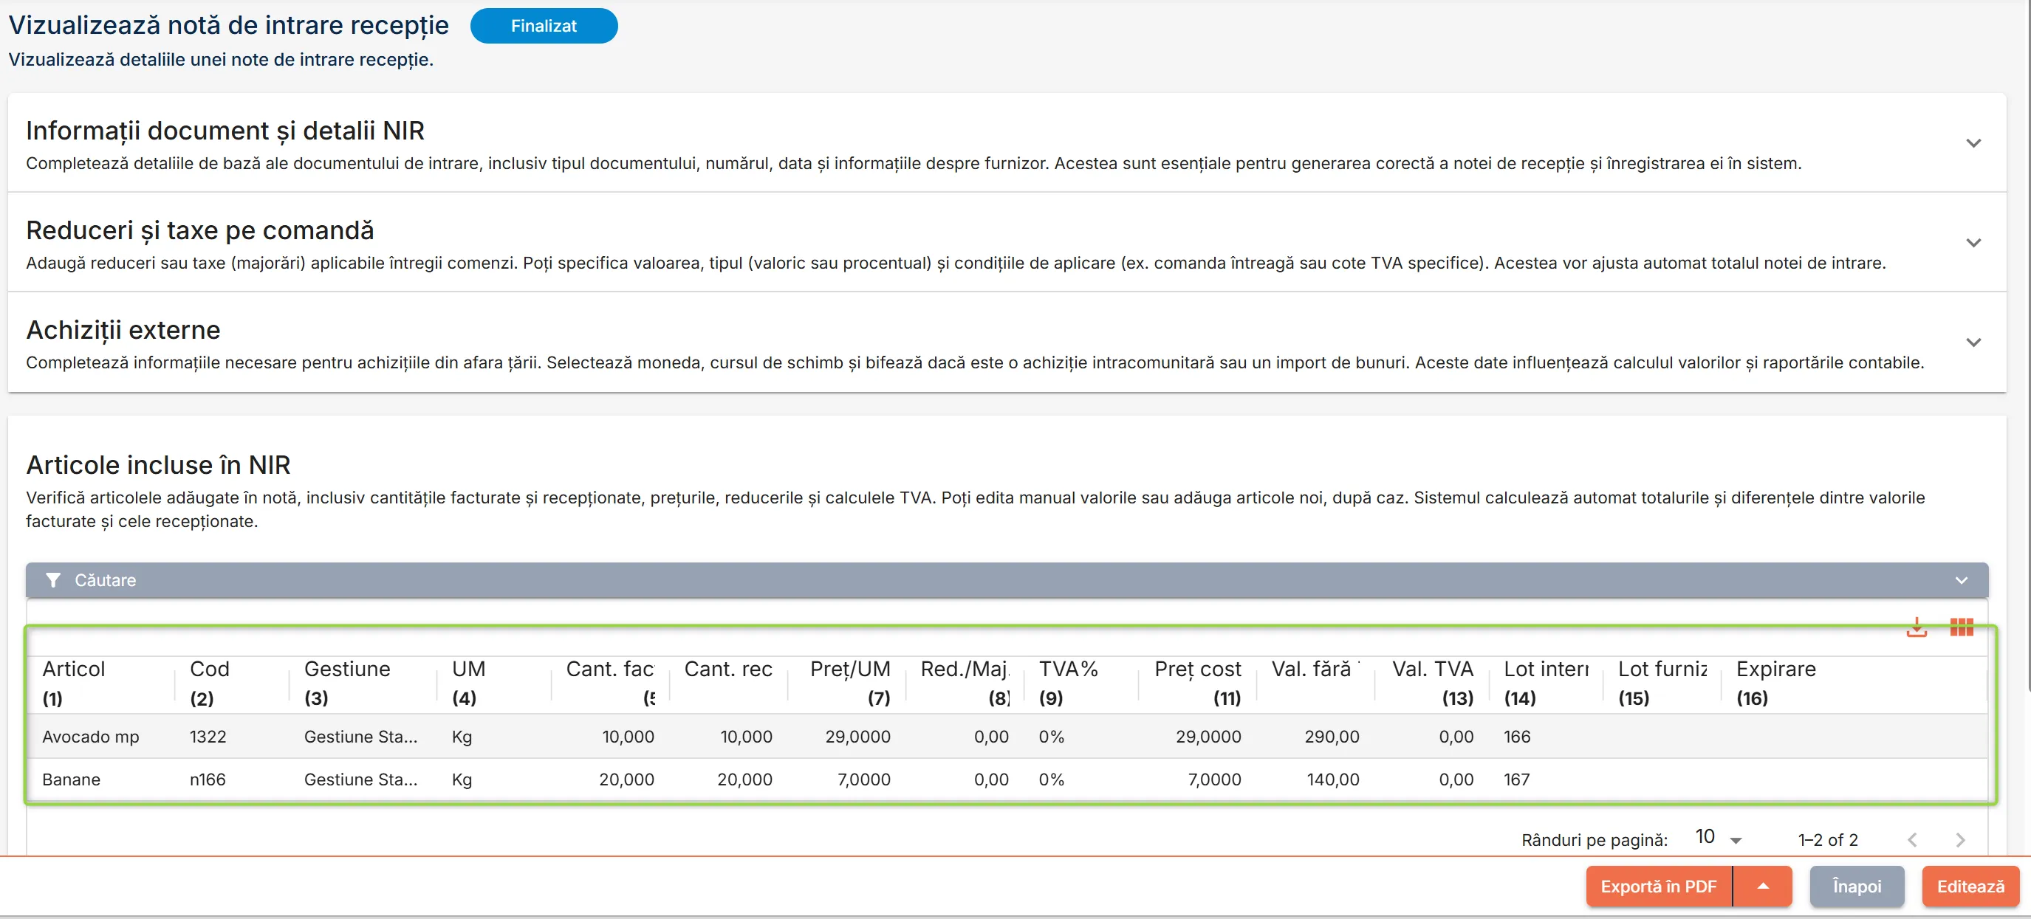This screenshot has height=919, width=2031.
Task: Sort by Articol column header
Action: pyautogui.click(x=73, y=670)
